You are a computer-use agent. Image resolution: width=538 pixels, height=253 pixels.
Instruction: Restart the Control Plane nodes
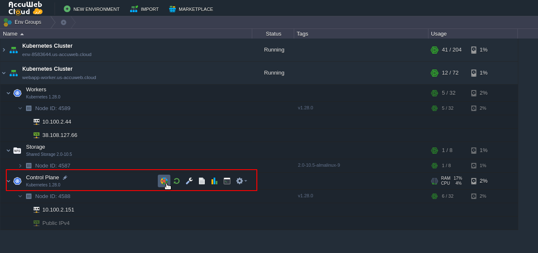pyautogui.click(x=177, y=181)
